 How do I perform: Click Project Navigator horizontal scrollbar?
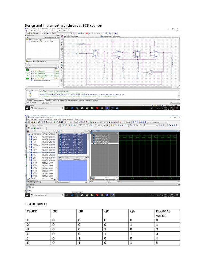pyautogui.click(x=42, y=59)
